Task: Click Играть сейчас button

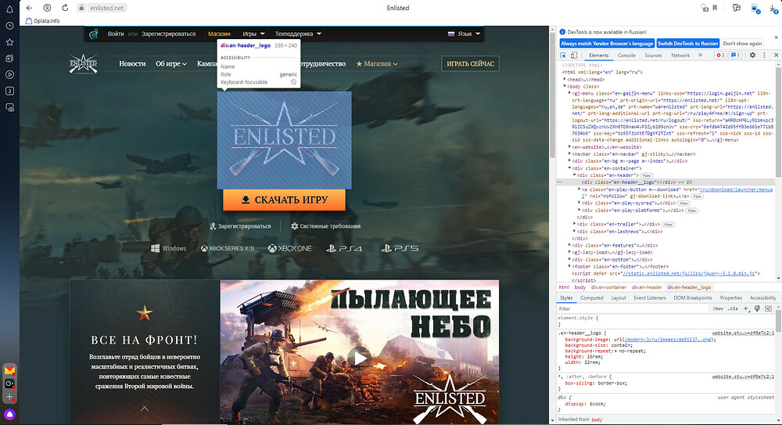Action: pos(470,64)
